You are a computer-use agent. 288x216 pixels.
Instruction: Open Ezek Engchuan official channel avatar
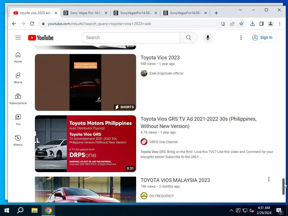click(144, 73)
